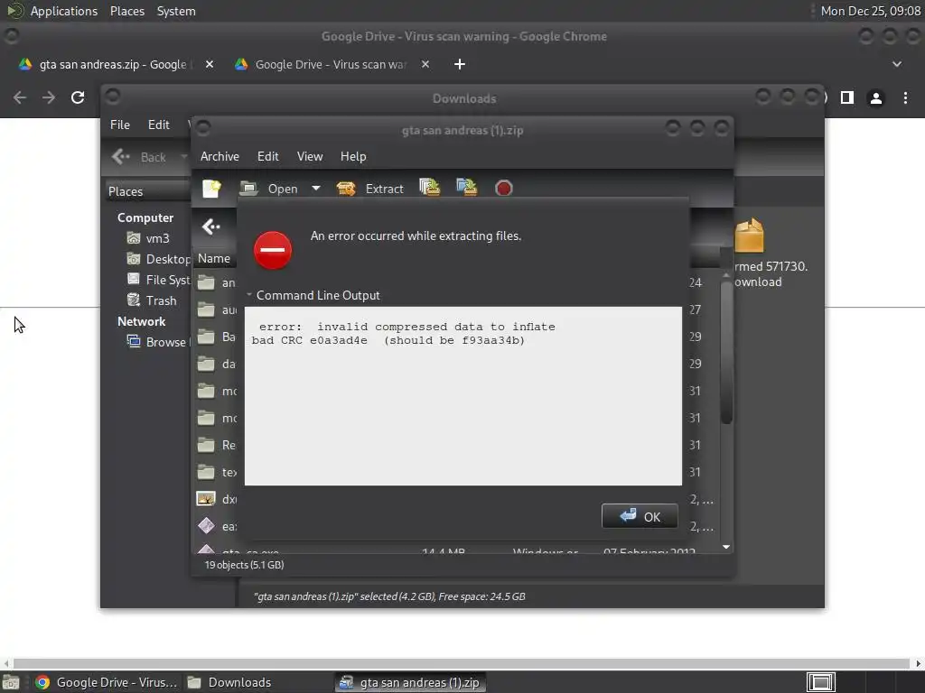Click the Extract toolbar button
The width and height of the screenshot is (925, 693).
370,189
